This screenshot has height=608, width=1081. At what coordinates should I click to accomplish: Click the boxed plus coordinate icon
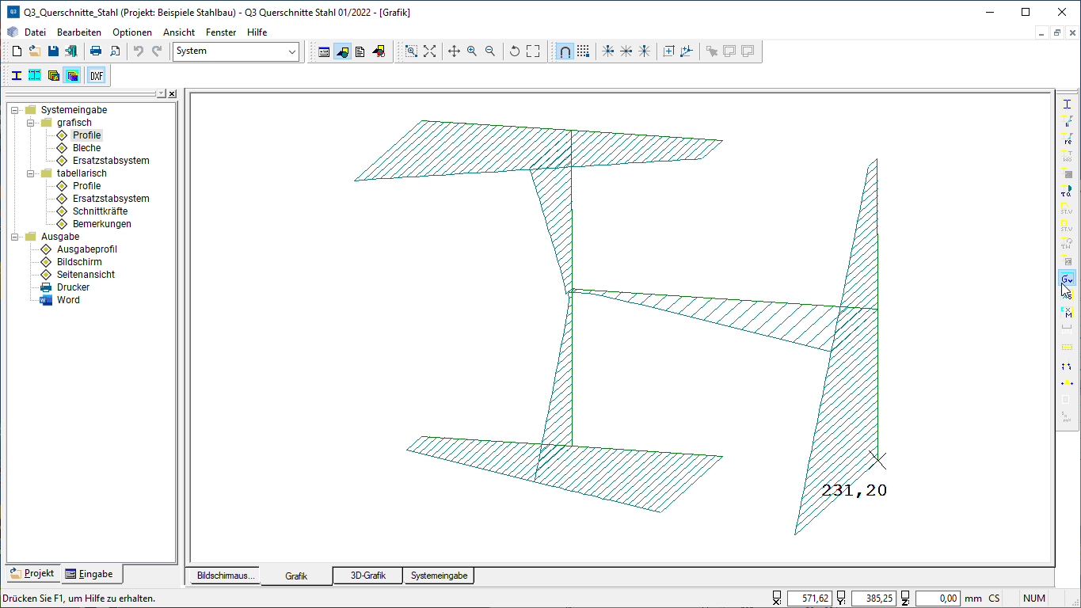(x=668, y=51)
